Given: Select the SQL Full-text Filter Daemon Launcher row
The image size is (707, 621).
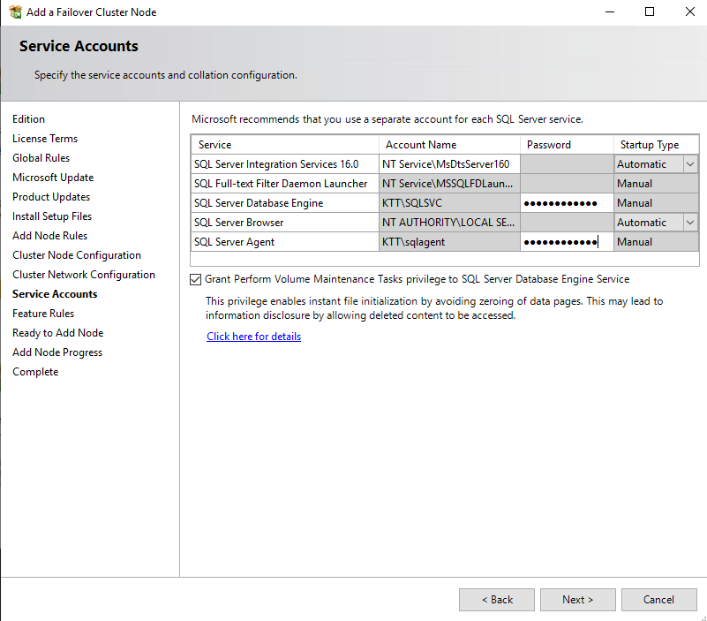Looking at the screenshot, I should click(285, 184).
